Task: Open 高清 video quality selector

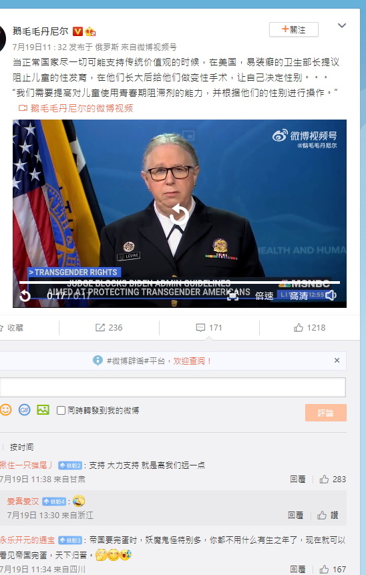Action: (299, 296)
